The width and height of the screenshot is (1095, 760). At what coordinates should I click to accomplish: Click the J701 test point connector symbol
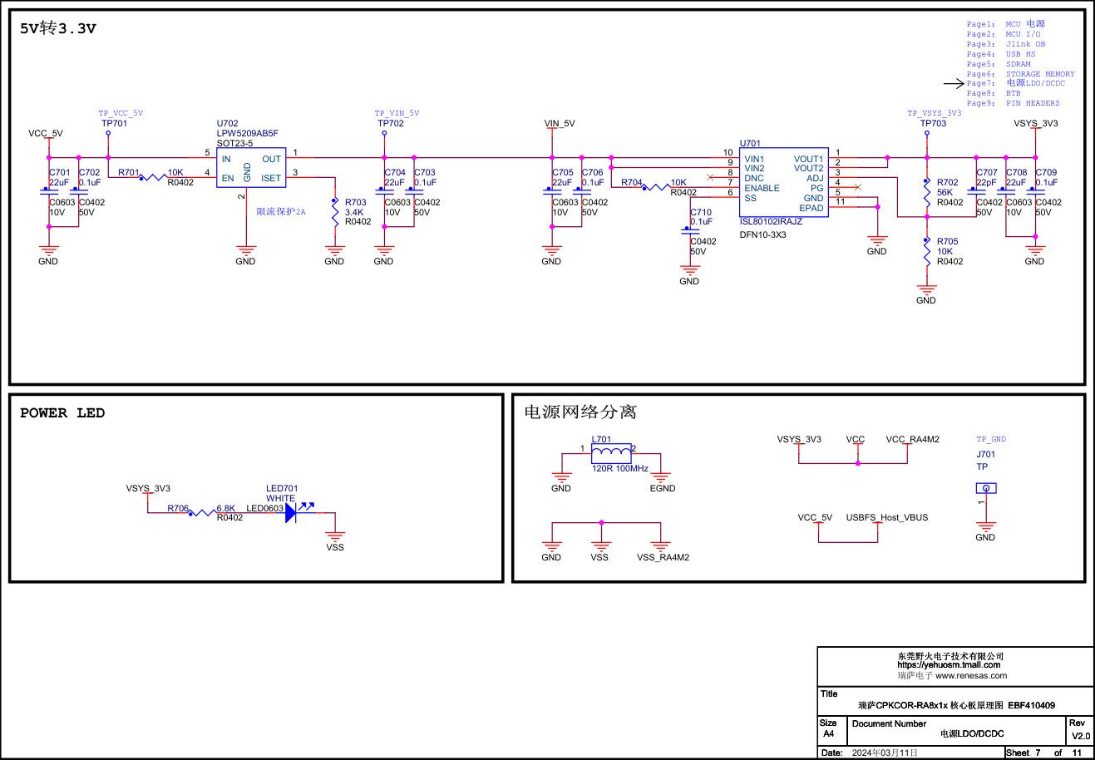tap(985, 489)
